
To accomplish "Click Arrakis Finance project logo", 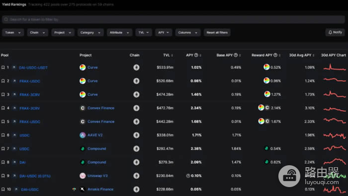I will [x=83, y=190].
